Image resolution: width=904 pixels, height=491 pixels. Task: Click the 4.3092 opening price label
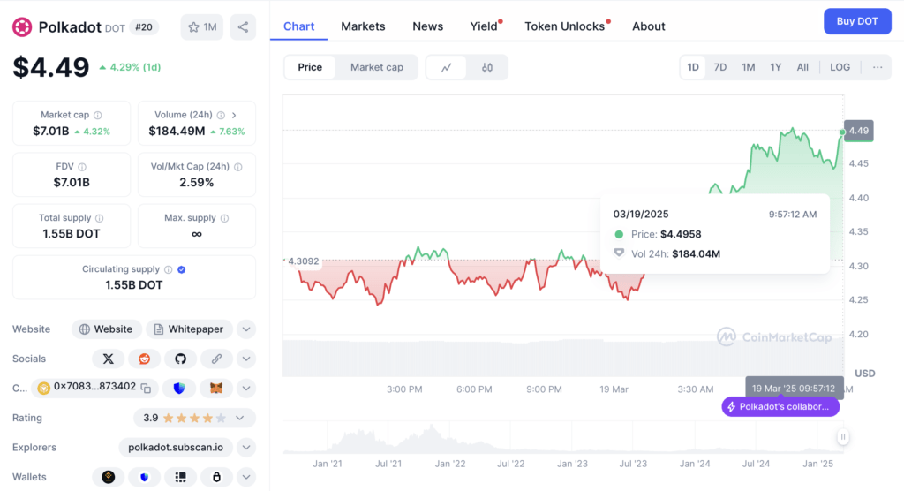click(x=304, y=261)
